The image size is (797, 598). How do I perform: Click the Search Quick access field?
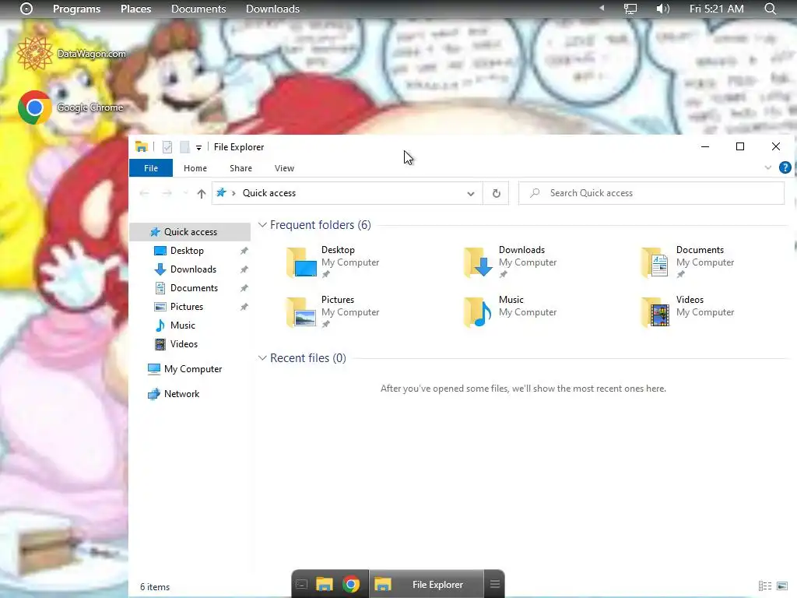651,193
